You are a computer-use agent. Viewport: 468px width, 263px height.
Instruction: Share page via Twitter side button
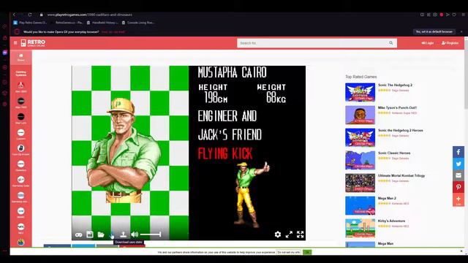[458, 164]
